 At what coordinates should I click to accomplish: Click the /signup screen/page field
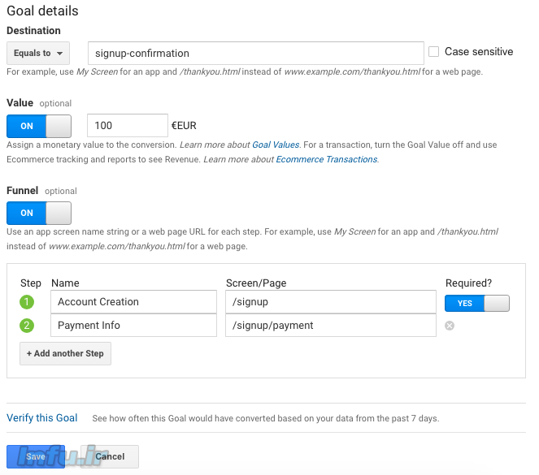click(330, 302)
